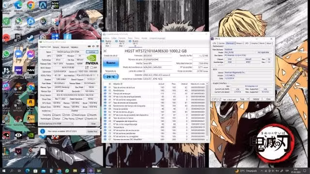Click weather widget on taskbar

[x=246, y=171]
